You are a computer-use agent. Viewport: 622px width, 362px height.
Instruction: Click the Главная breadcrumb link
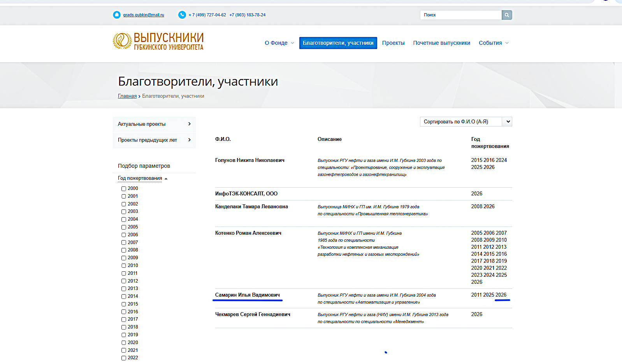127,96
